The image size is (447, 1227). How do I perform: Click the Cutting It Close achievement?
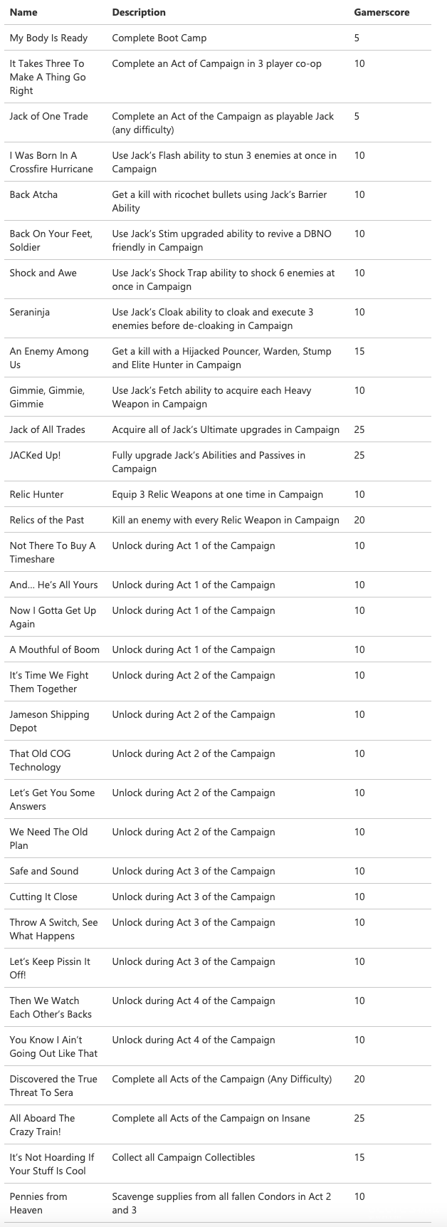tap(43, 897)
